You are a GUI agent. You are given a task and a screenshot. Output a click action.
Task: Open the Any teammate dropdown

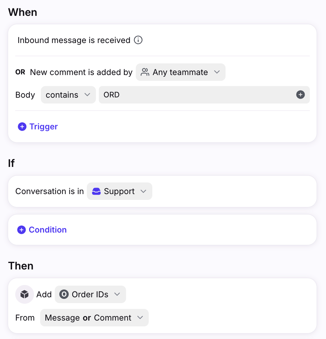(180, 72)
